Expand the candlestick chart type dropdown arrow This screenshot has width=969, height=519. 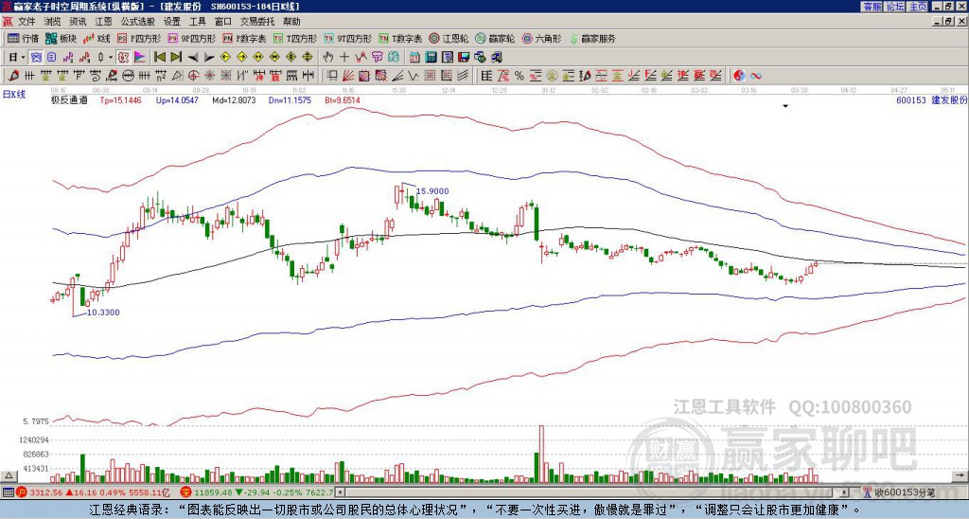[111, 58]
